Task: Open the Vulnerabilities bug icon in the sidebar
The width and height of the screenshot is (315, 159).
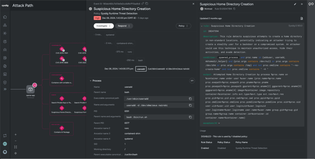Action: (5, 50)
